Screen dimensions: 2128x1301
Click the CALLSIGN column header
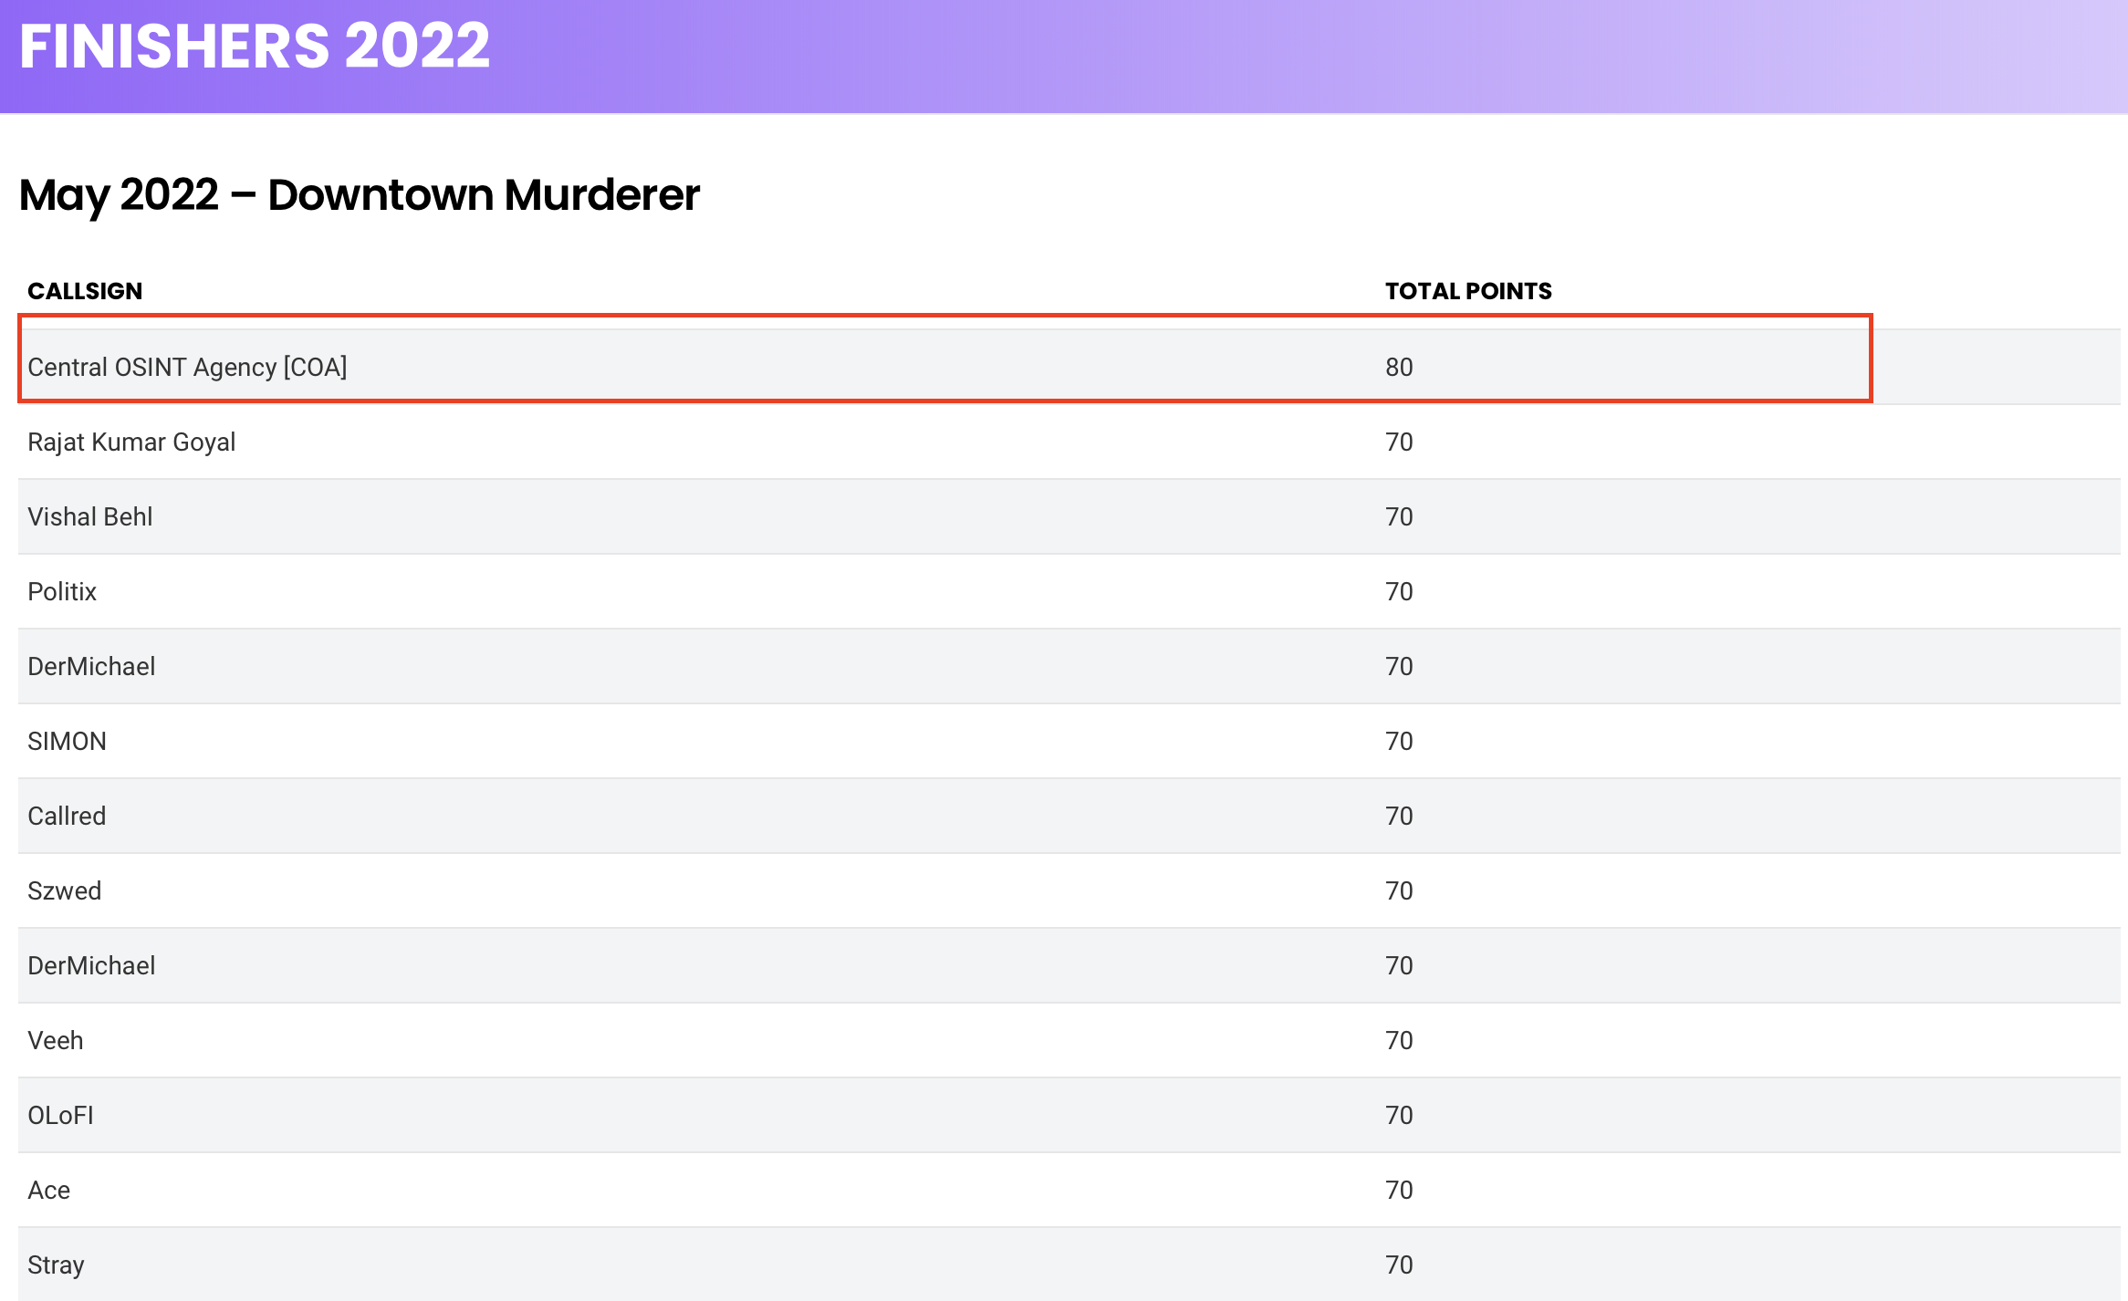[85, 291]
